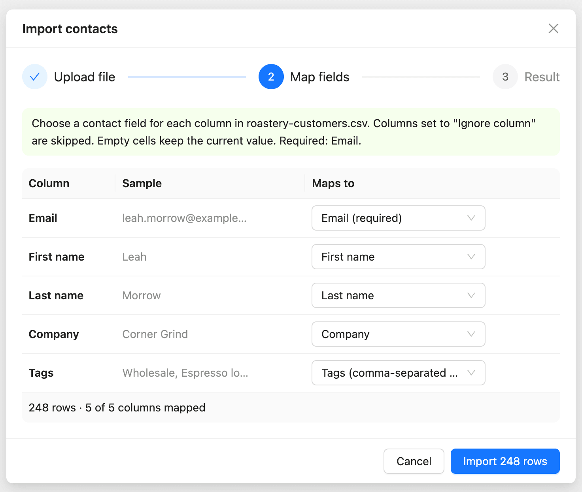582x492 pixels.
Task: Click the Import contacts dialog title
Action: pyautogui.click(x=70, y=29)
